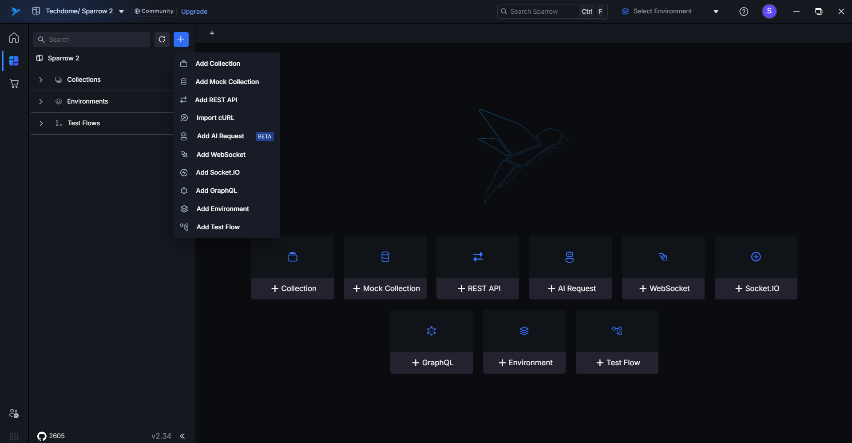Open the settings gear icon
Screen dimensions: 852x443
point(14,436)
